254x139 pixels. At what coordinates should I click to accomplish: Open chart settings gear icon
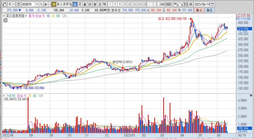190,4
